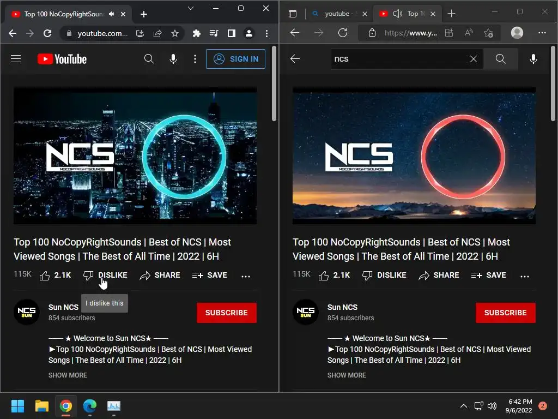Start voice search microphone in Edge window

[533, 59]
